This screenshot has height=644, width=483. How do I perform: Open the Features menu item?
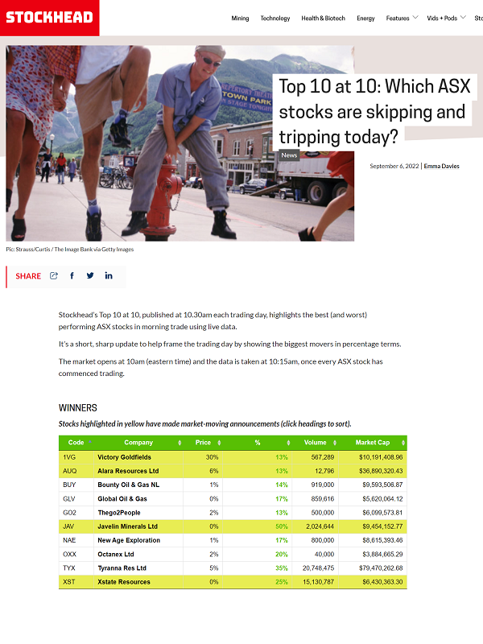398,18
